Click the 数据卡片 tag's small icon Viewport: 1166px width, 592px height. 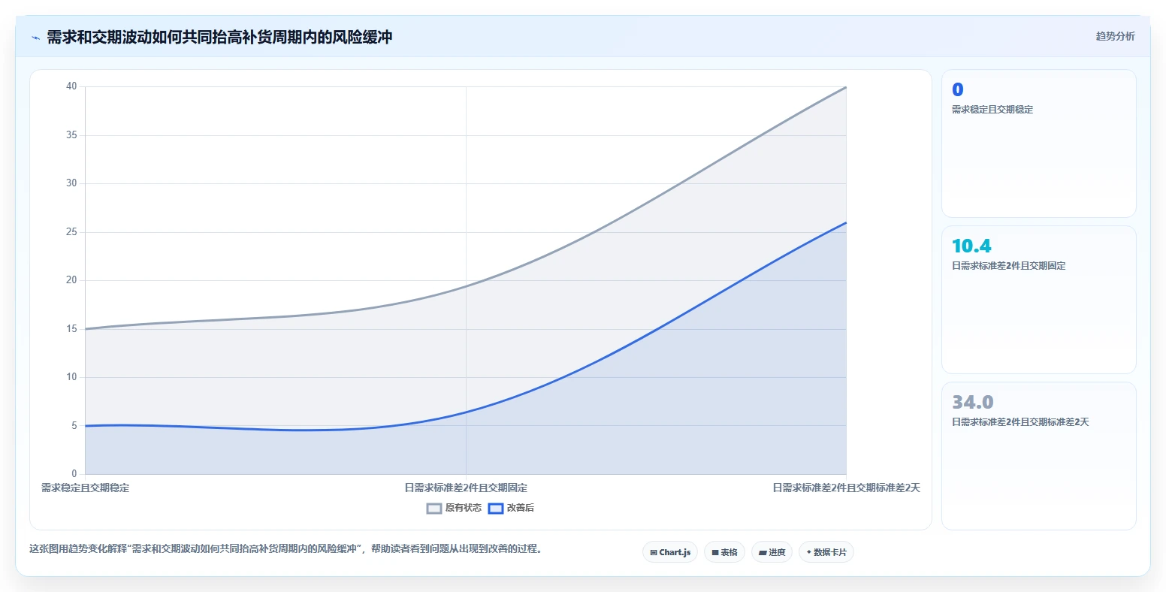pyautogui.click(x=808, y=552)
